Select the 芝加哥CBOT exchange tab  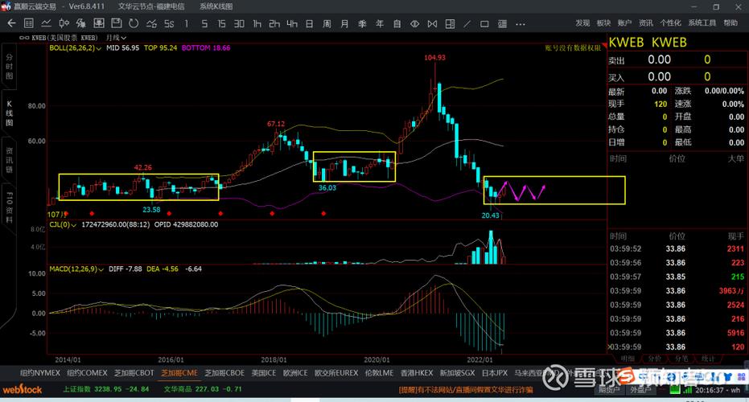pos(134,373)
